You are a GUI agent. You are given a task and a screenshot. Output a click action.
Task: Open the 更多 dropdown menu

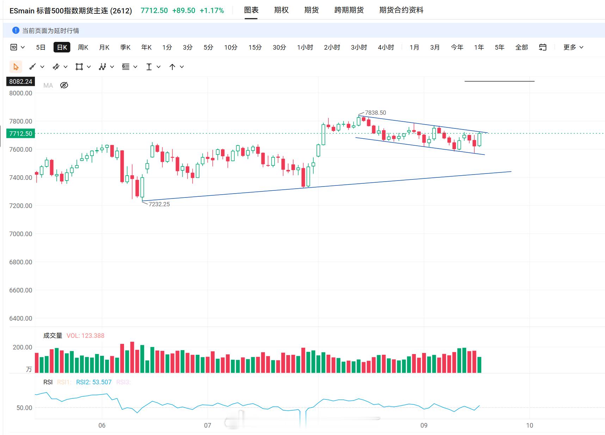click(x=573, y=47)
